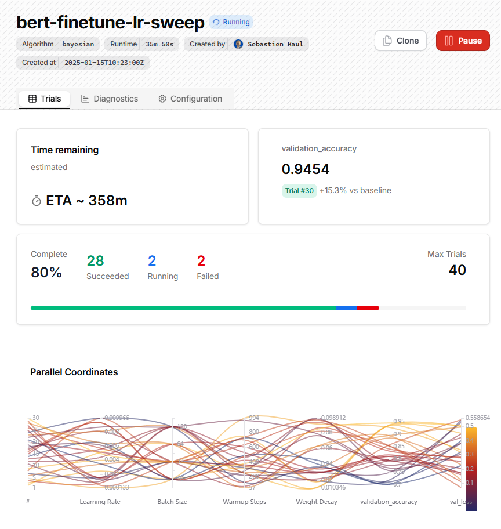Click the val_loss color scale bar
Image resolution: width=501 pixels, height=529 pixels.
tap(471, 469)
